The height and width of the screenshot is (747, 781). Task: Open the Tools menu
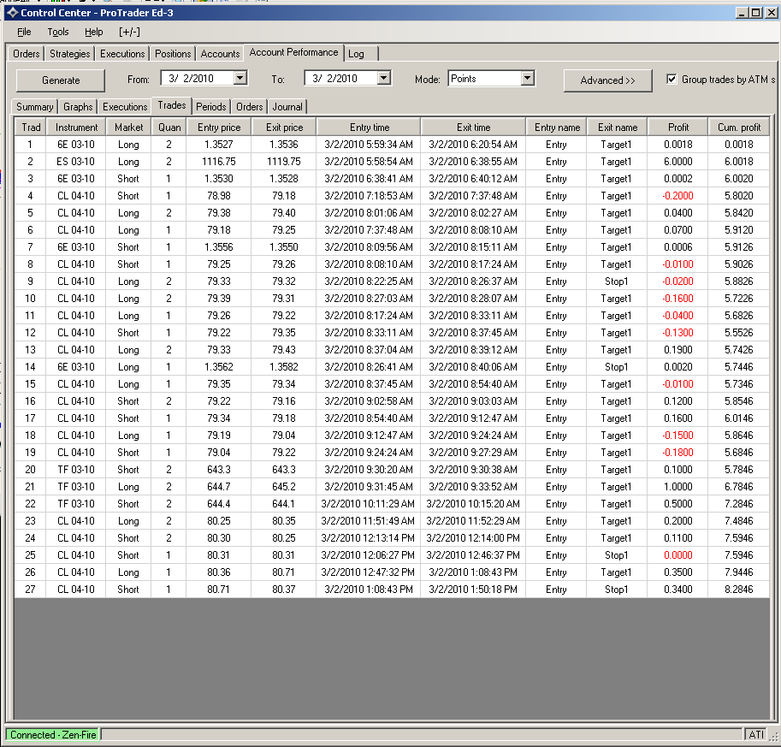click(x=58, y=32)
